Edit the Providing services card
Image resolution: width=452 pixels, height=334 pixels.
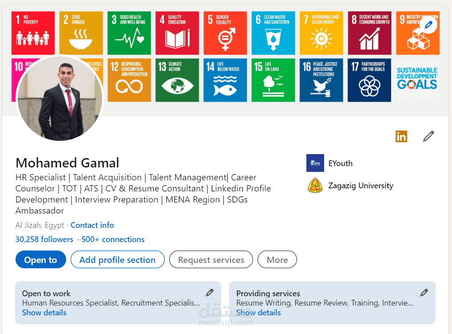[x=424, y=293]
